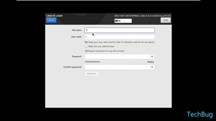Select the user name tip text
Image resolution: width=216 pixels, height=121 pixels.
(119, 42)
